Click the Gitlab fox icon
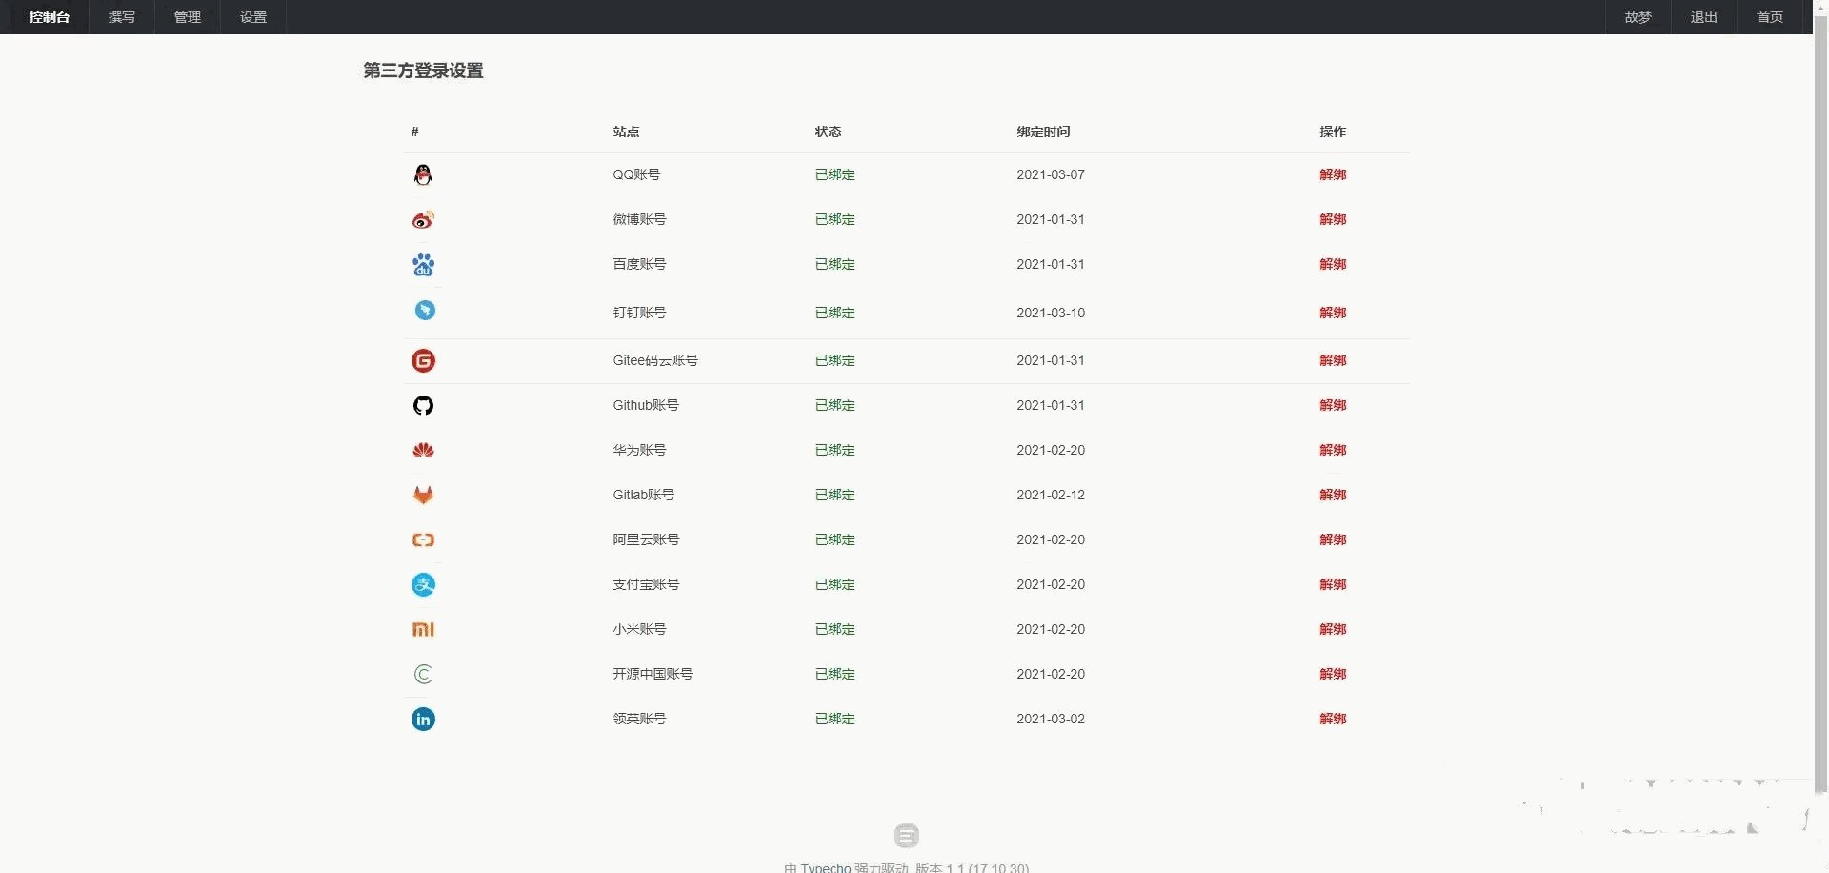Image resolution: width=1829 pixels, height=873 pixels. click(x=423, y=495)
